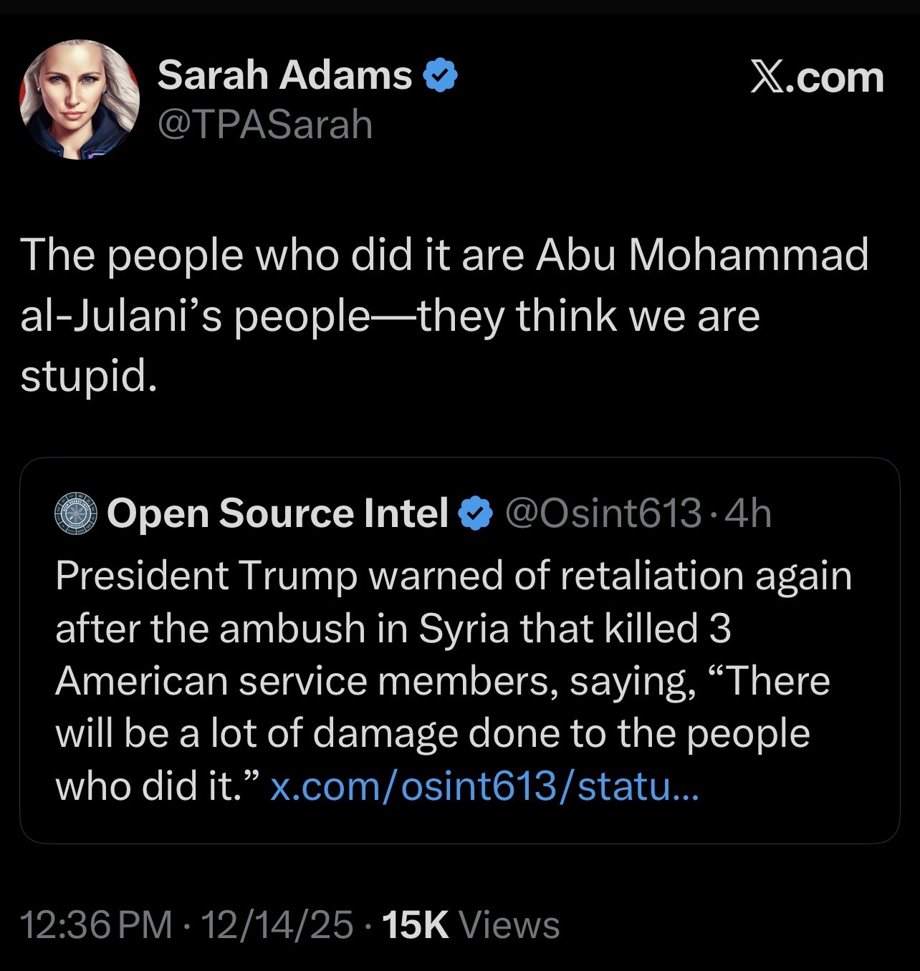Click the 12/14/25 post date
Screen dimensions: 920x971
[277, 924]
